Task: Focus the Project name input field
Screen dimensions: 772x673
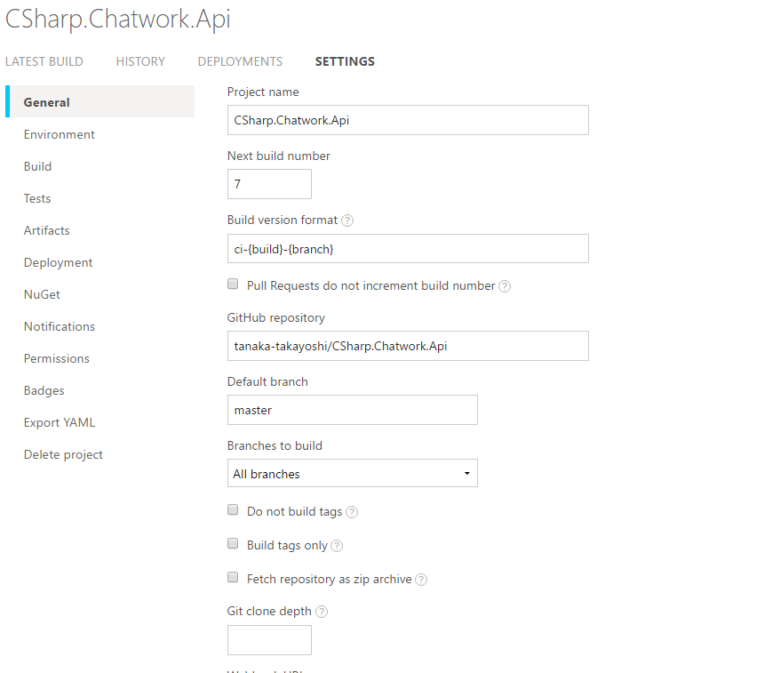Action: click(x=408, y=120)
